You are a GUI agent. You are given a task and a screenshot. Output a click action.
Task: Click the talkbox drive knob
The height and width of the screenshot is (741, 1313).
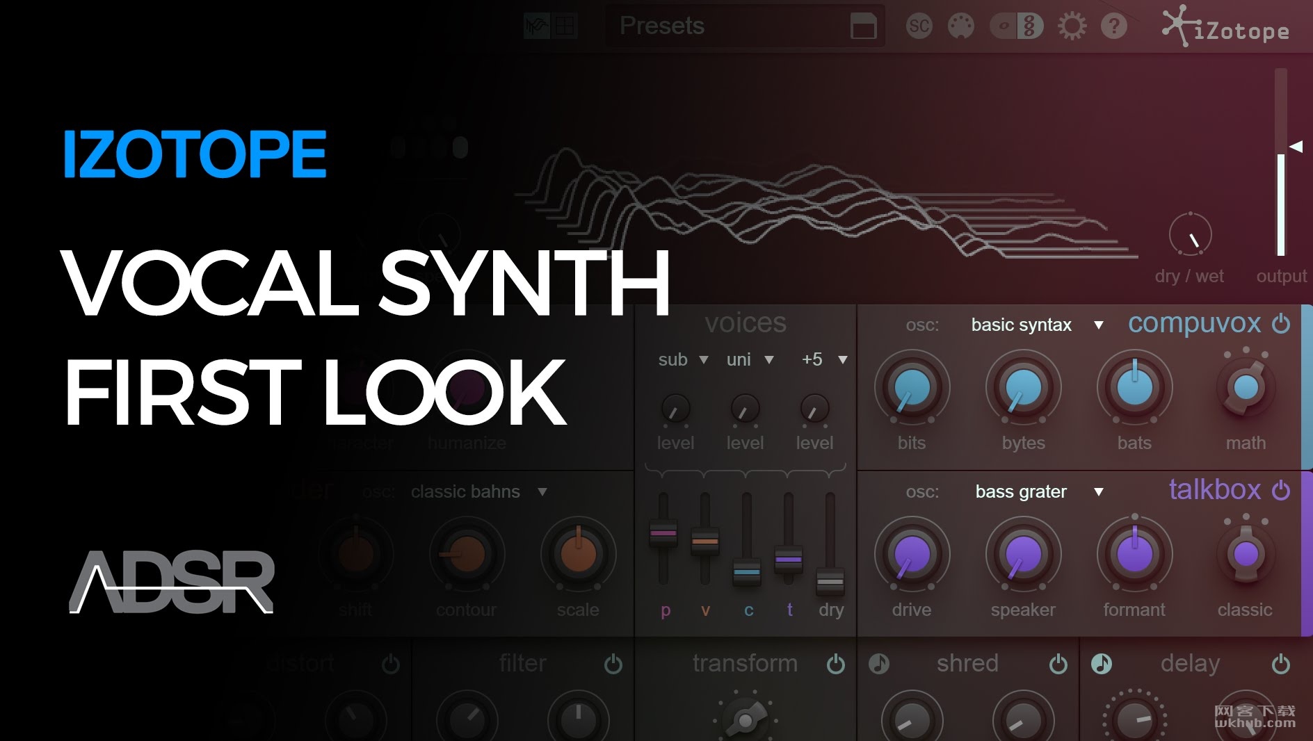click(x=912, y=555)
